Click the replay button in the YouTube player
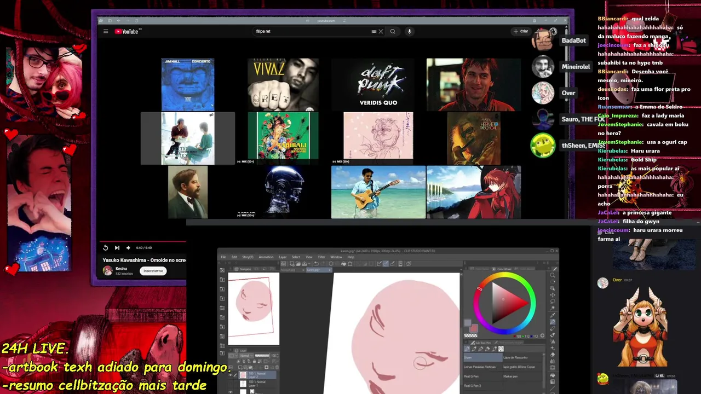Screen dimensions: 701x394 pos(106,247)
